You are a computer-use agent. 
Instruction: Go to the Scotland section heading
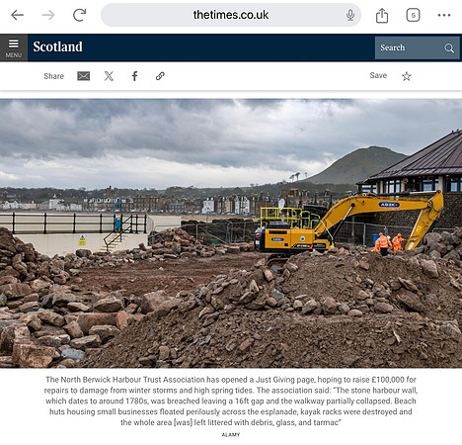point(57,46)
